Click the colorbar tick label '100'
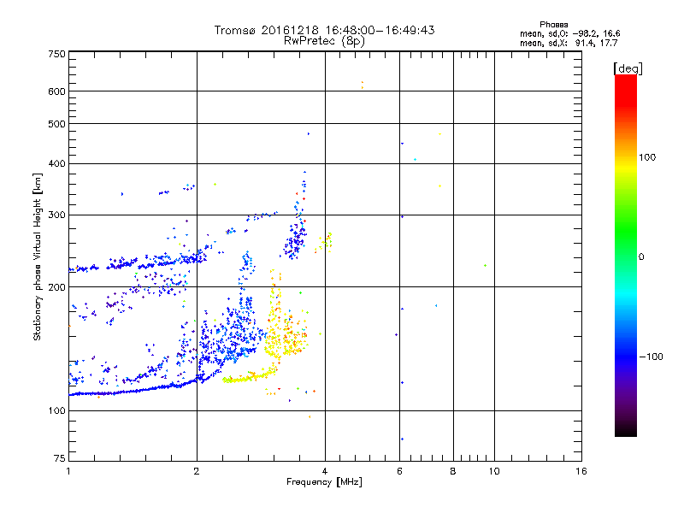This screenshot has height=513, width=684. [647, 157]
